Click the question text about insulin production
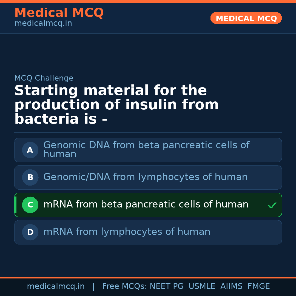Screen dimensions: 296x296 (x=116, y=105)
